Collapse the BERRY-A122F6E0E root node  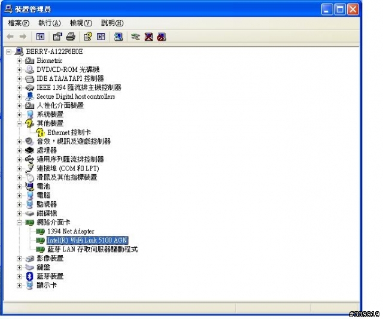8,52
